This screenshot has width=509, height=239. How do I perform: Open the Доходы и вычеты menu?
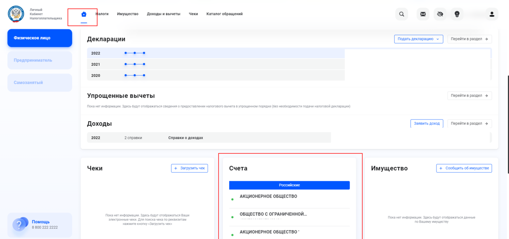click(x=163, y=14)
